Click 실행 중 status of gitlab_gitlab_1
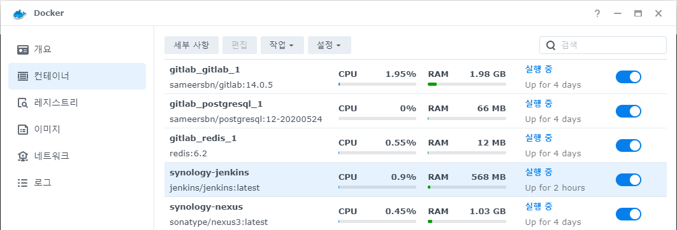This screenshot has width=677, height=230. [x=539, y=69]
